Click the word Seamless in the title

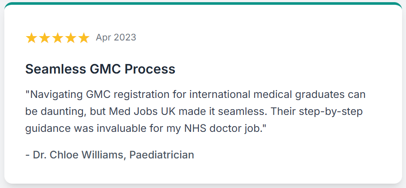click(x=55, y=69)
